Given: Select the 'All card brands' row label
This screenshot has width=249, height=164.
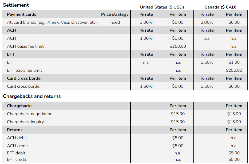Looking at the screenshot, I should click(52, 22).
